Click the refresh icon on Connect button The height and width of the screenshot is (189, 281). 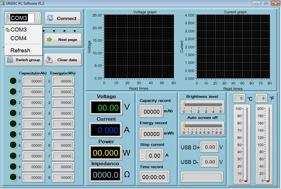(x=50, y=18)
